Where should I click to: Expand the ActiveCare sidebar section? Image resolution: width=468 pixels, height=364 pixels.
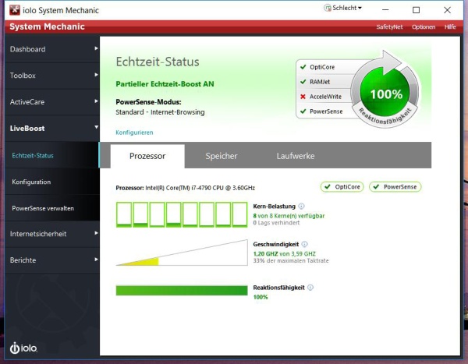[52, 102]
